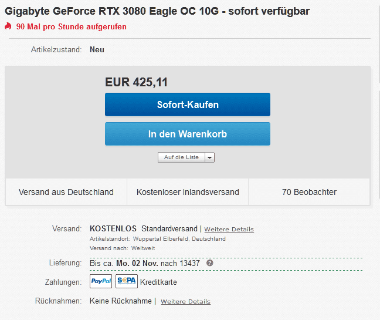
Task: Click the 70 Beobachter cell
Action: (309, 192)
